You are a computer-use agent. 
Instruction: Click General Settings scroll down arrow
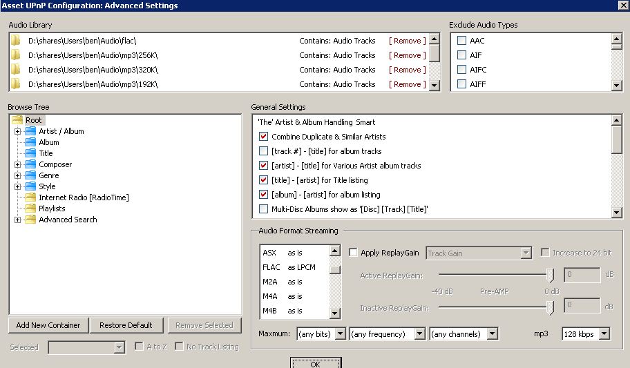pos(617,213)
